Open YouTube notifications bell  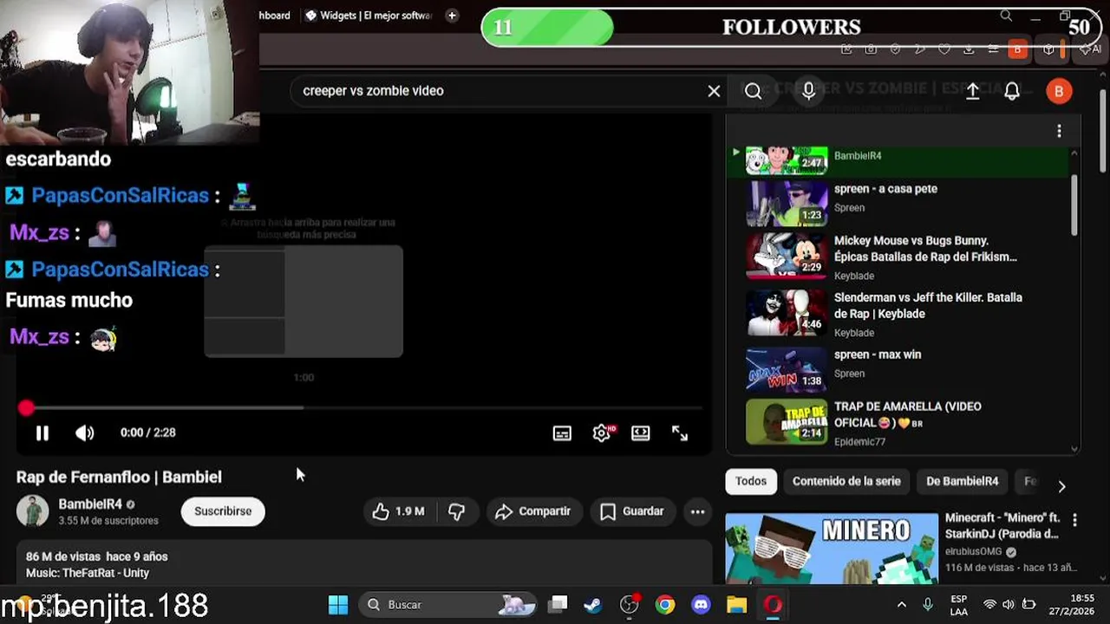1012,91
